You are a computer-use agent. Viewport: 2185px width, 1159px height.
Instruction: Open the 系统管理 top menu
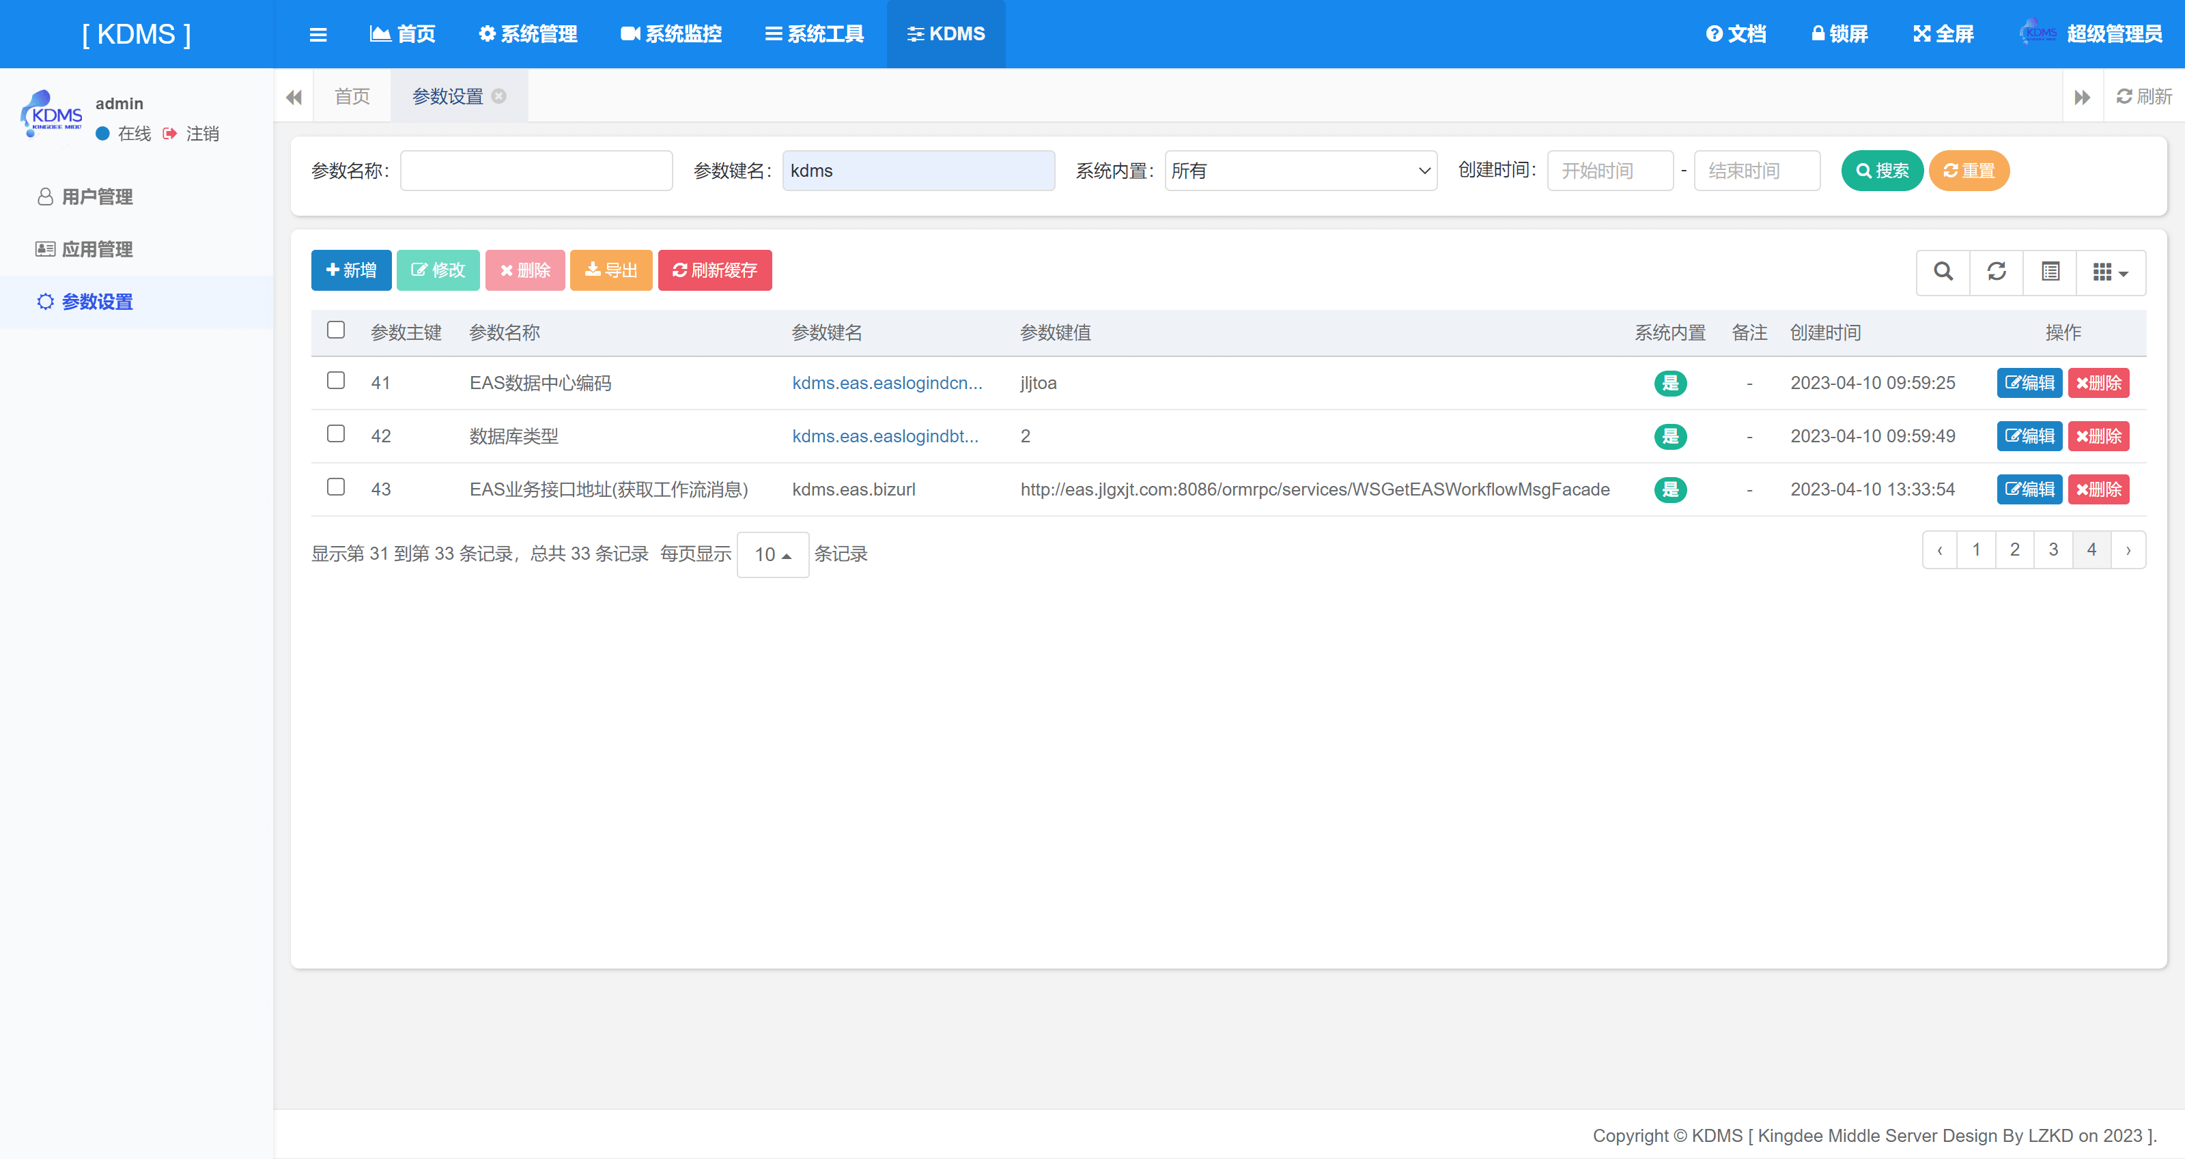[528, 34]
